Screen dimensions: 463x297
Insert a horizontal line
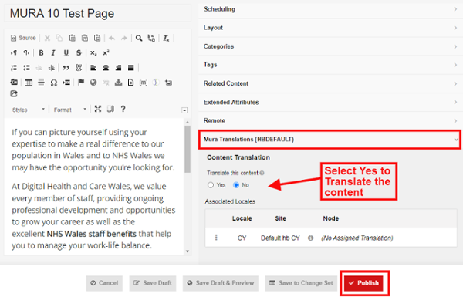click(x=41, y=83)
